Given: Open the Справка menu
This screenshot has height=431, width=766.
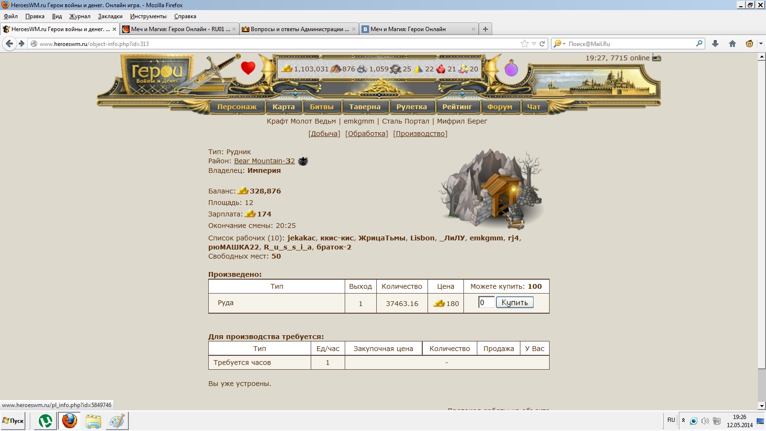Looking at the screenshot, I should pos(185,16).
